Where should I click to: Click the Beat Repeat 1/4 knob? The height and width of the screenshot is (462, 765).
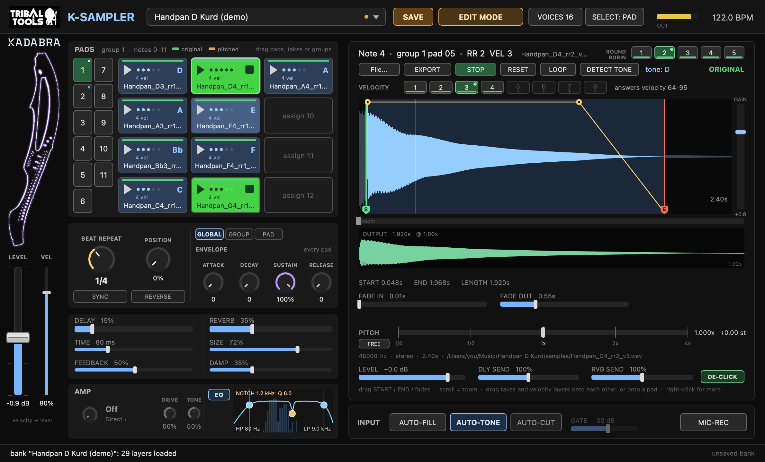(x=101, y=259)
